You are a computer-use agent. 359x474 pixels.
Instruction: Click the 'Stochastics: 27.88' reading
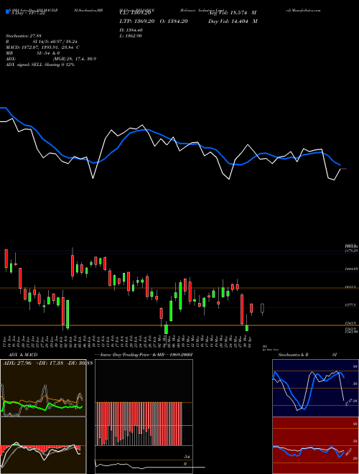24,36
